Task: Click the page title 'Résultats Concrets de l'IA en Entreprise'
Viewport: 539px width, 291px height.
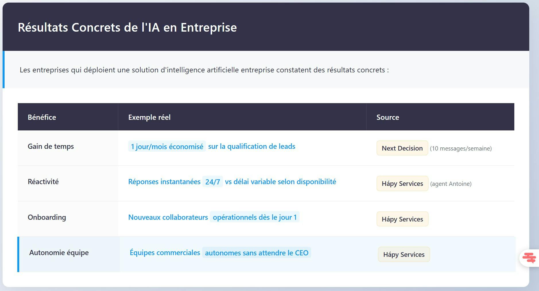Action: pyautogui.click(x=127, y=27)
